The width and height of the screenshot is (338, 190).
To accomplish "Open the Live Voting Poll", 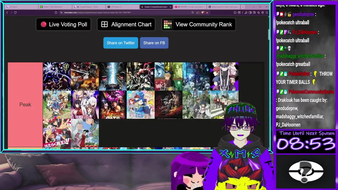I will tap(63, 24).
